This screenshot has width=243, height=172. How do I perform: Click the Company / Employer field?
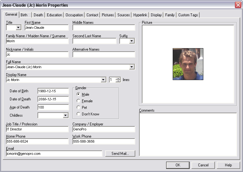[x=104, y=129]
